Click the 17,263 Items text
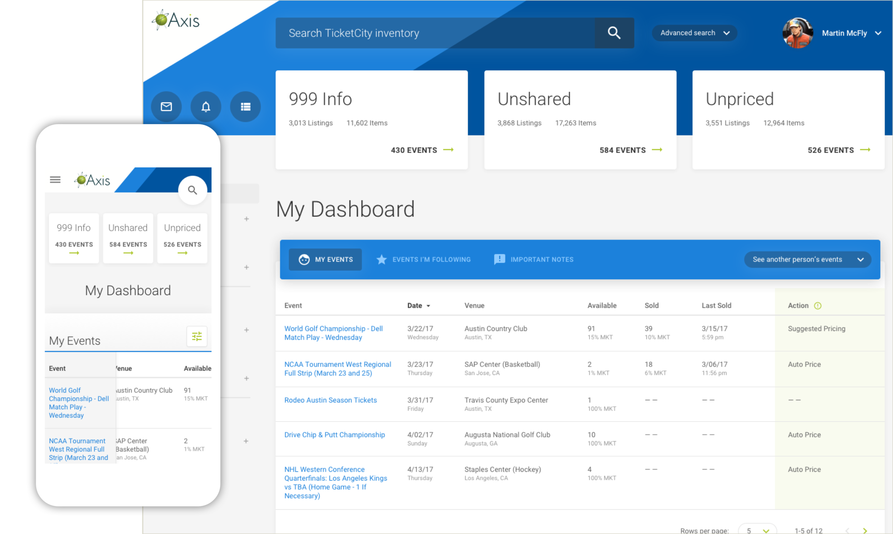This screenshot has height=534, width=893. (575, 123)
